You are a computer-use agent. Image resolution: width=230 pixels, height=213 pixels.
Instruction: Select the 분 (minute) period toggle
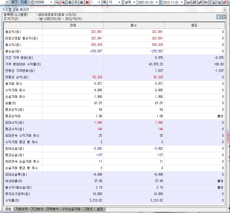click(87, 2)
